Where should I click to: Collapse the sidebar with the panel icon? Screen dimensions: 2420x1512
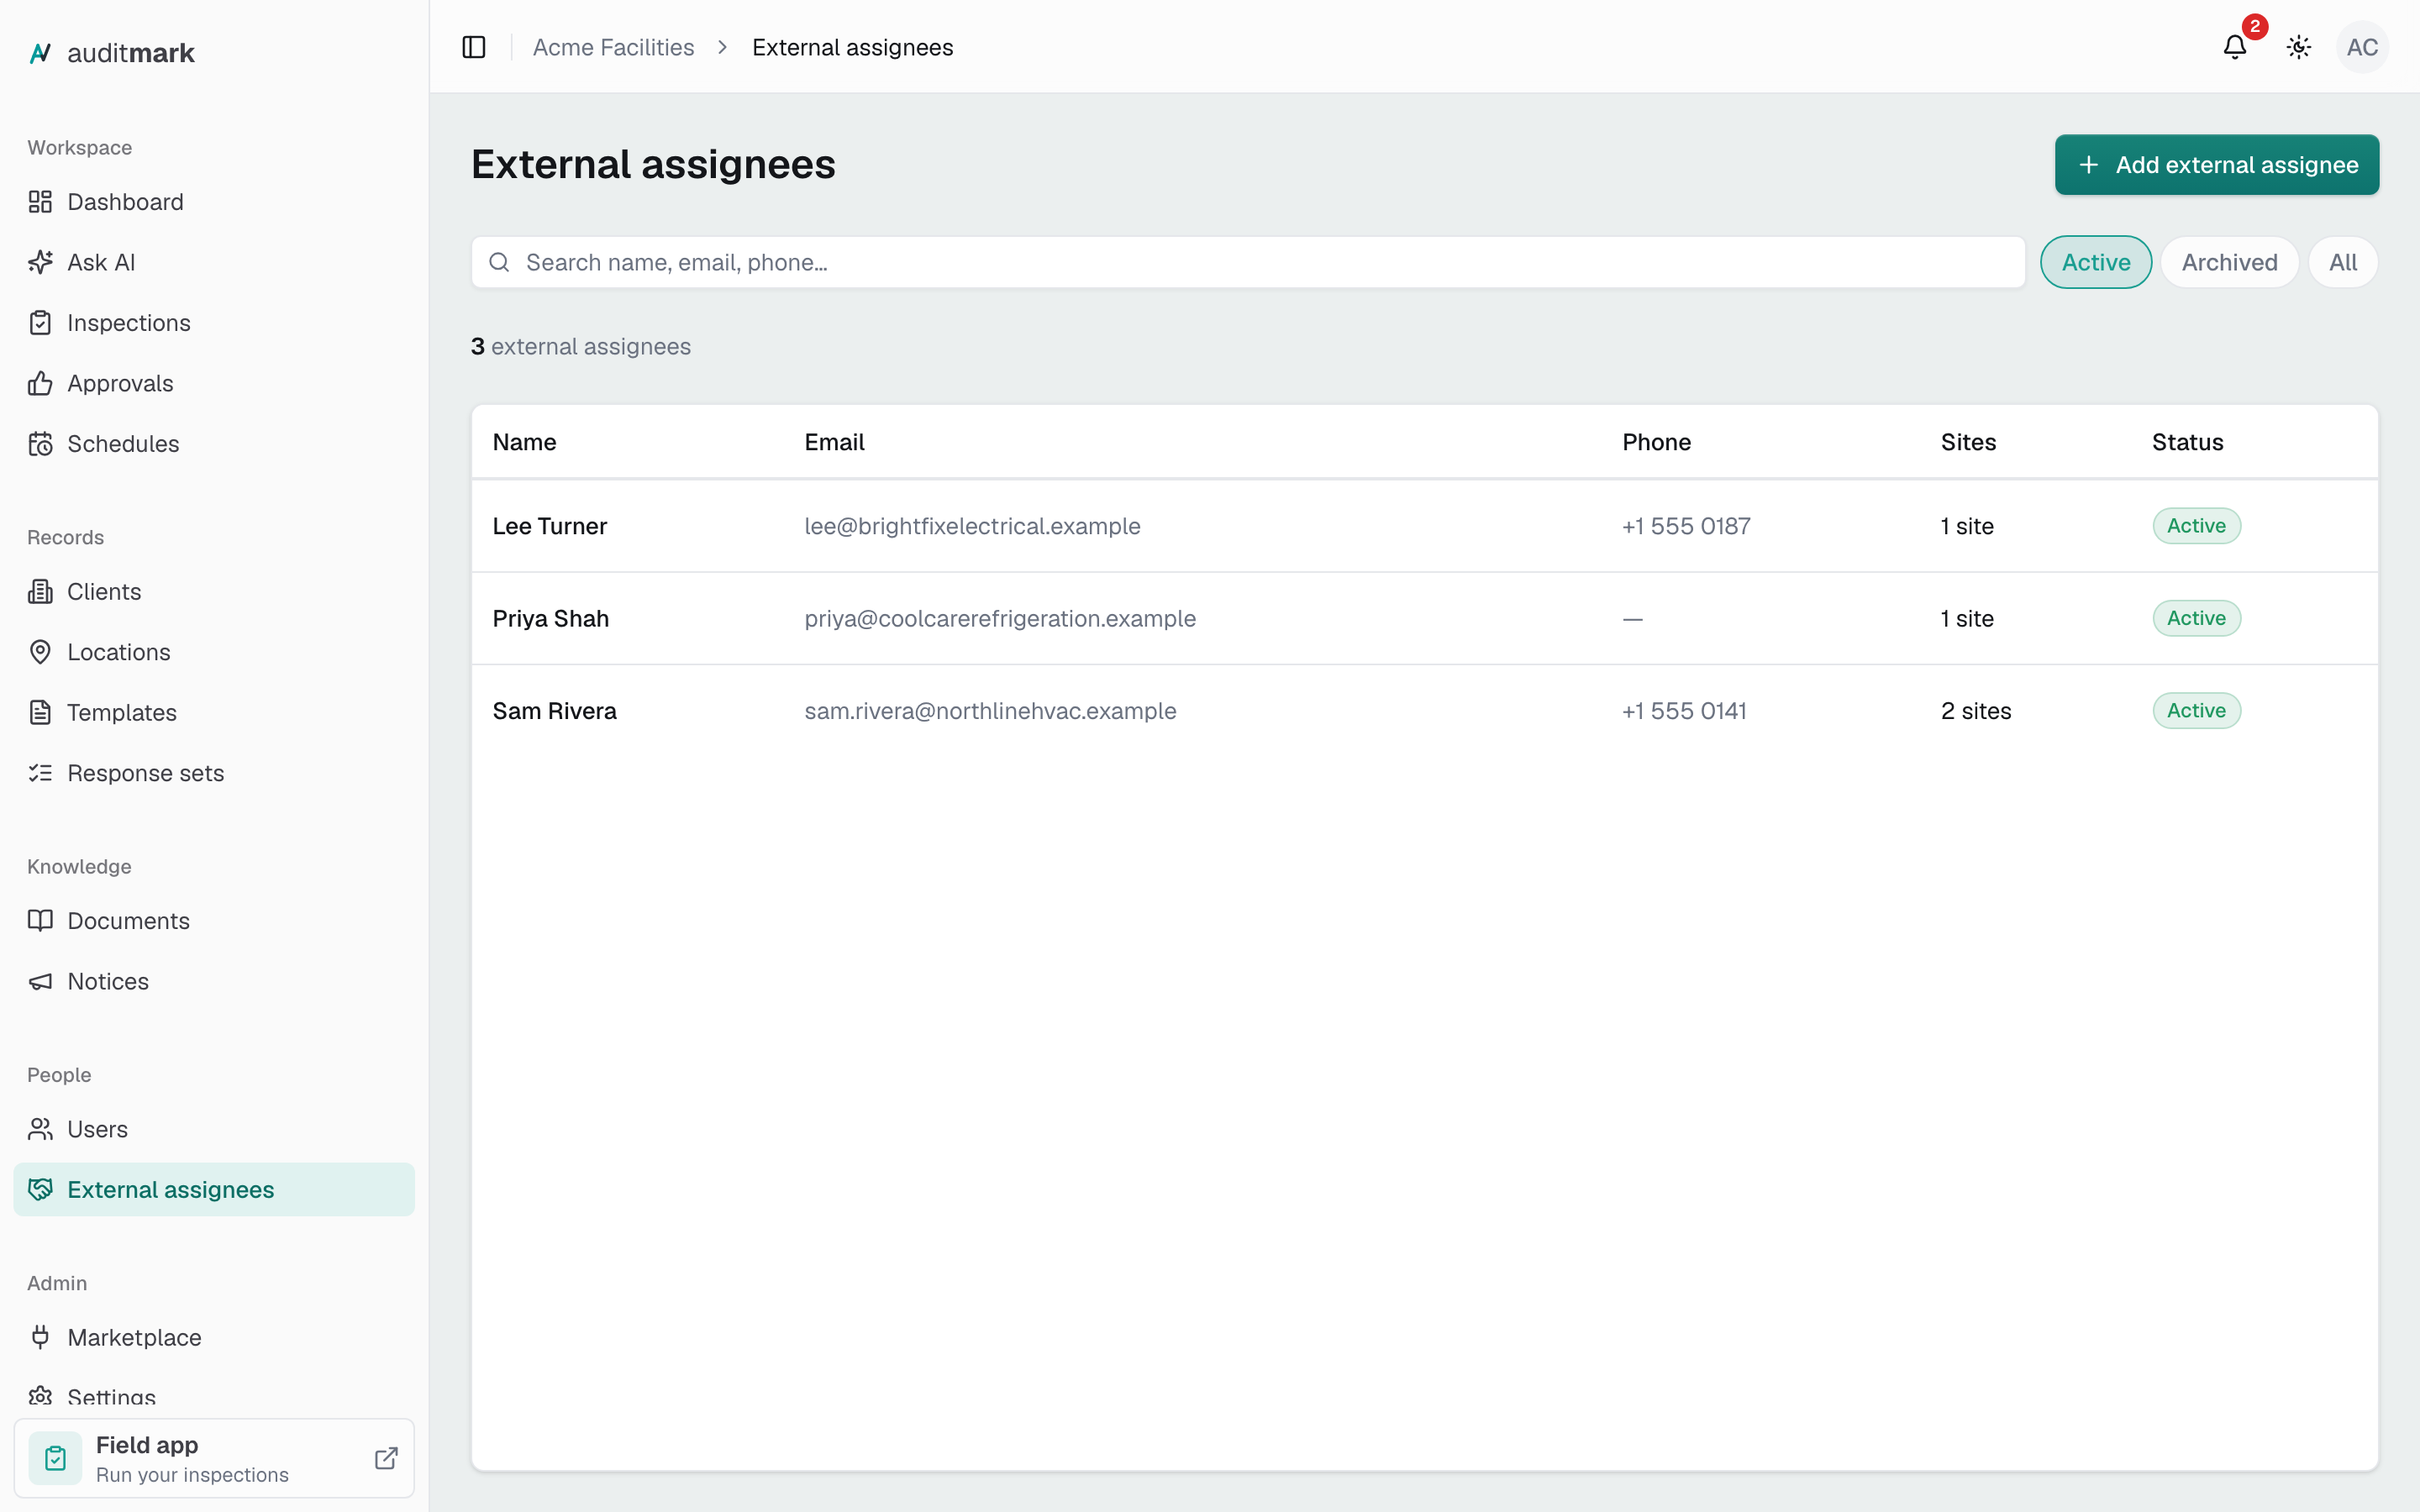tap(474, 47)
